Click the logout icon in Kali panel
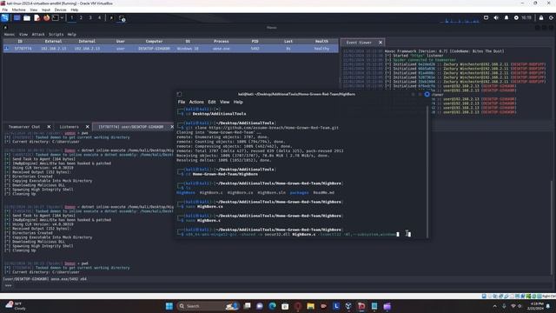This screenshot has height=313, width=556. (551, 17)
